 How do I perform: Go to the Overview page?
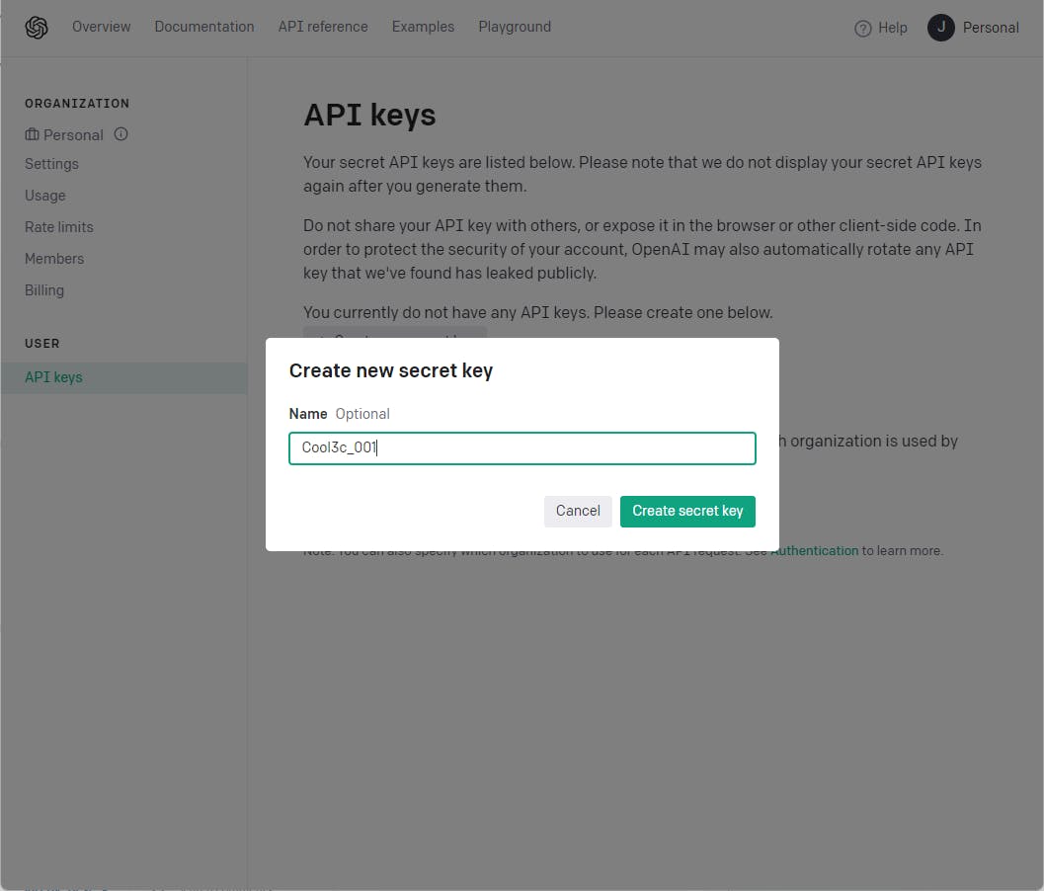101,27
